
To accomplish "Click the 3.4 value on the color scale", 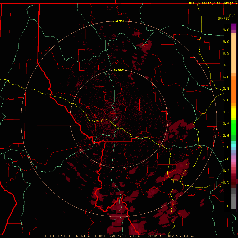I will (x=226, y=124).
